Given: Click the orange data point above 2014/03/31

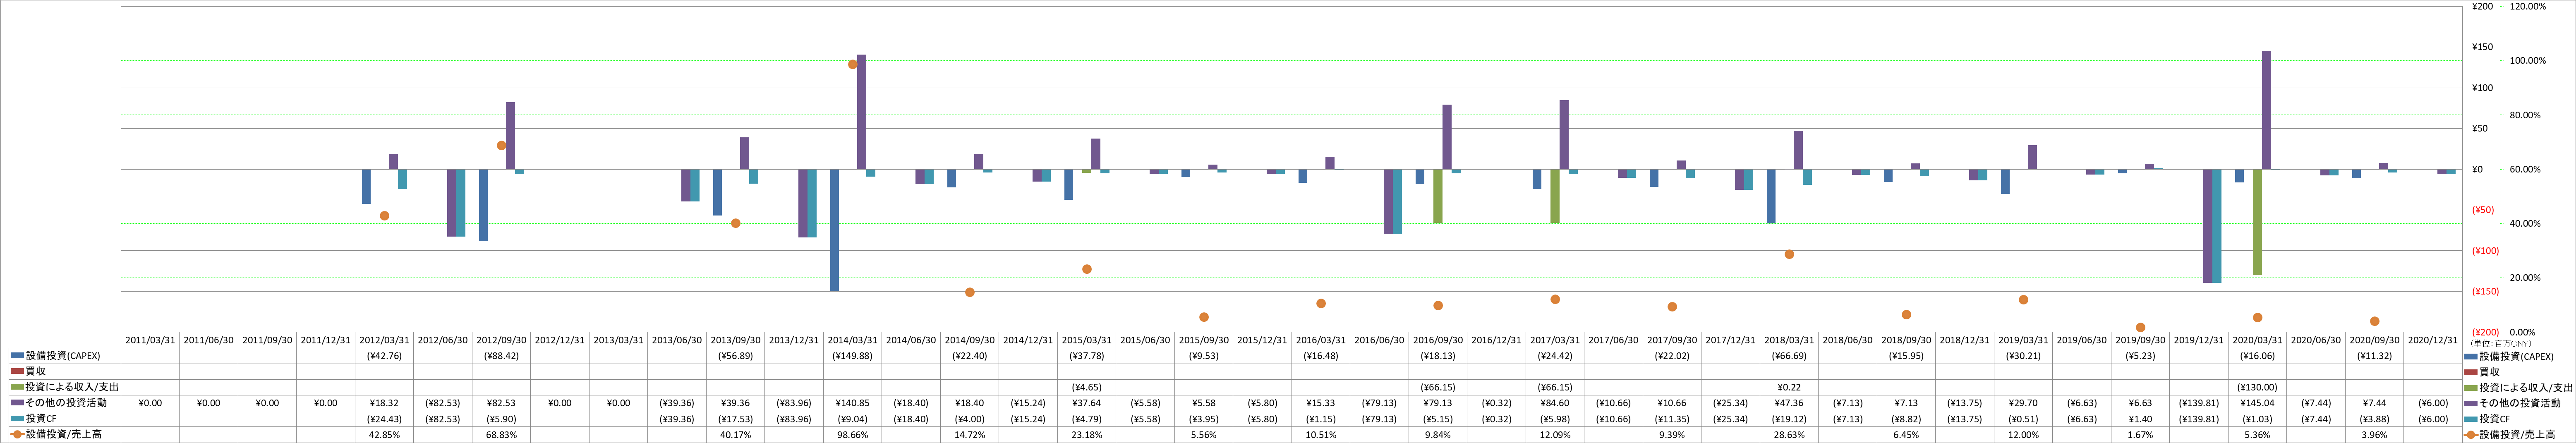Looking at the screenshot, I should 853,64.
